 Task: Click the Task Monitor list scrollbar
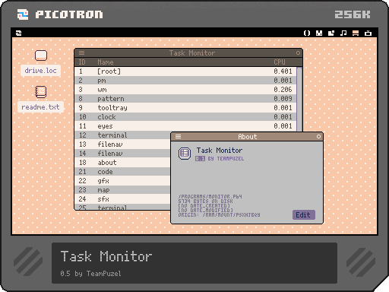click(299, 100)
